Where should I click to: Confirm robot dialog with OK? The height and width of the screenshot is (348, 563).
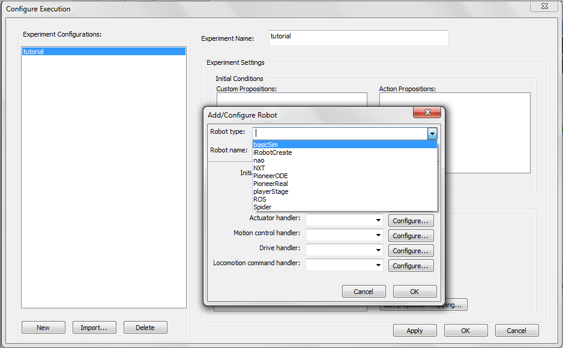tap(414, 292)
